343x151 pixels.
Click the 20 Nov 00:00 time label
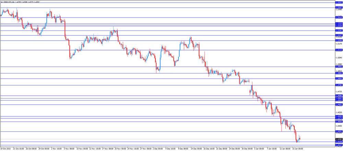tap(120, 149)
